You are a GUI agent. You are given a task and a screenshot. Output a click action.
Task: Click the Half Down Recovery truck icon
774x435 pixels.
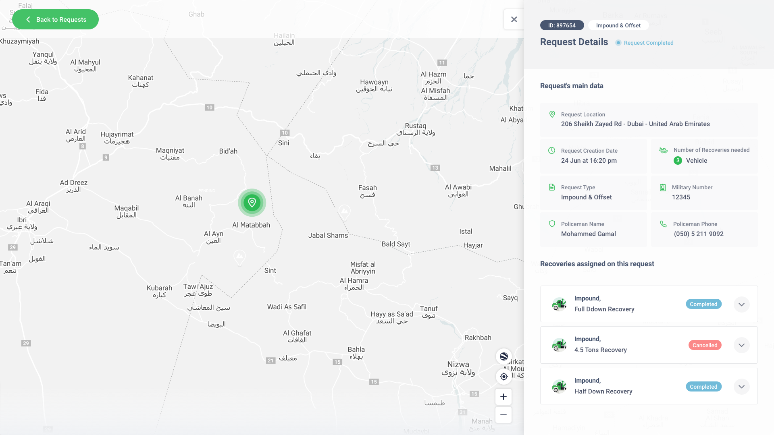[x=560, y=387]
